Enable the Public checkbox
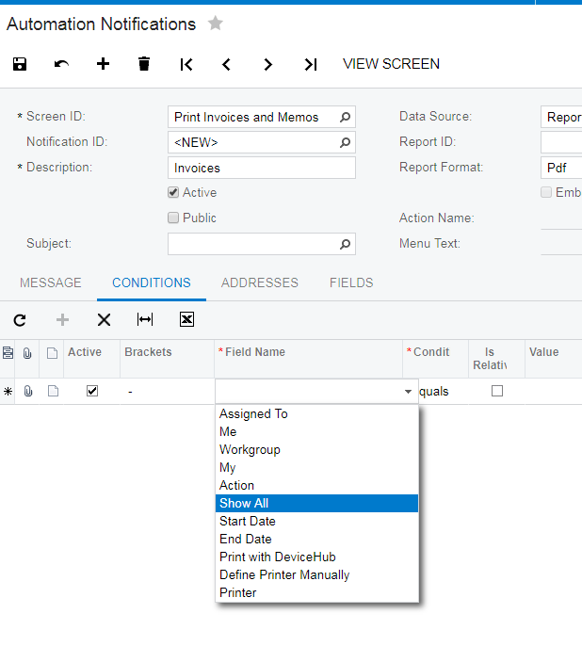 coord(173,218)
